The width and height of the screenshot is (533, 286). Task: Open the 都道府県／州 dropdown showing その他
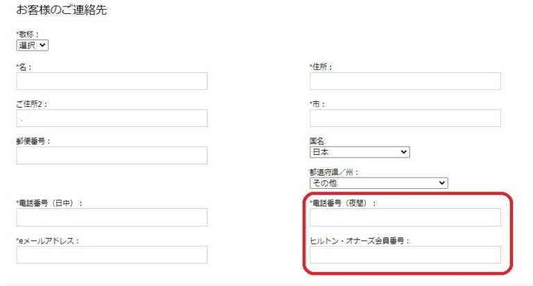pyautogui.click(x=378, y=183)
